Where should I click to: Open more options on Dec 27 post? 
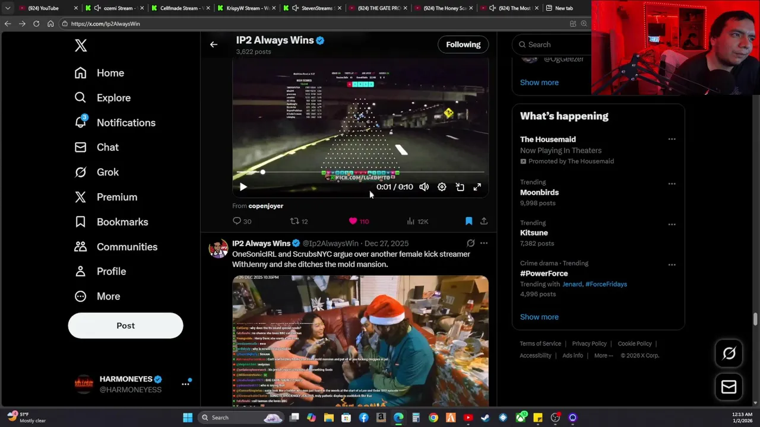pyautogui.click(x=484, y=243)
